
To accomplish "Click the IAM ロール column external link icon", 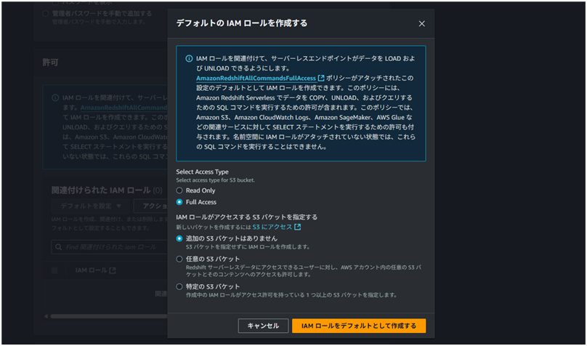I will (113, 270).
